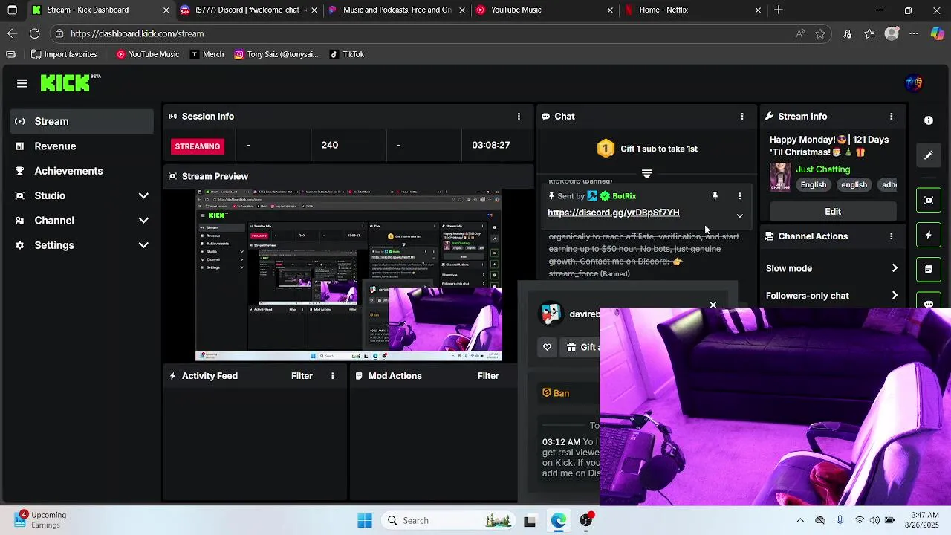The height and width of the screenshot is (535, 951).
Task: Collapse the chat leaderboard handle
Action: (646, 174)
